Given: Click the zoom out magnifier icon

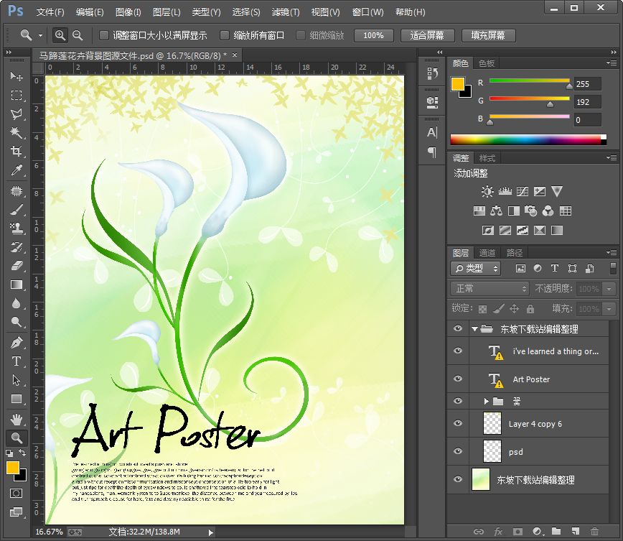Looking at the screenshot, I should [x=78, y=35].
